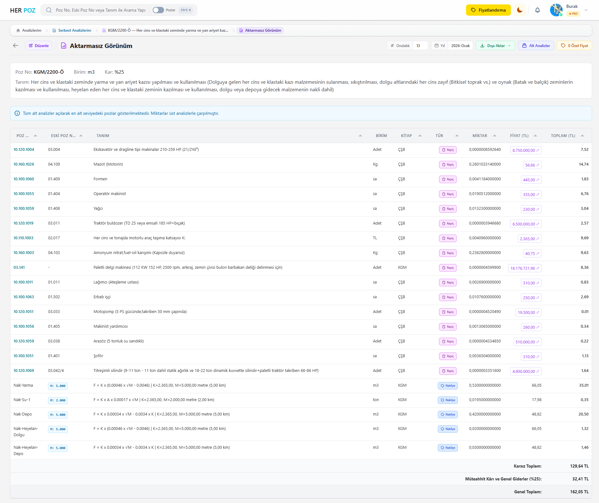The height and width of the screenshot is (503, 599).
Task: Click the Fiyatlandırma button
Action: tap(488, 10)
